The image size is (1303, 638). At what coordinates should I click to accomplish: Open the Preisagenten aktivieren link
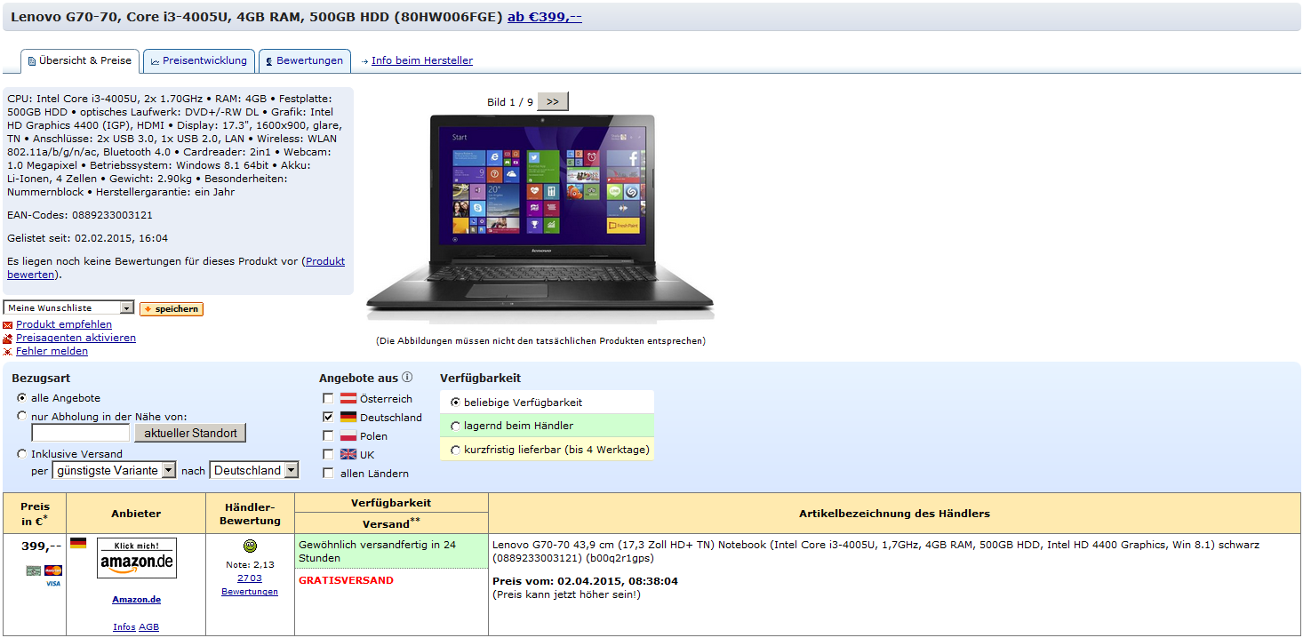pos(76,338)
